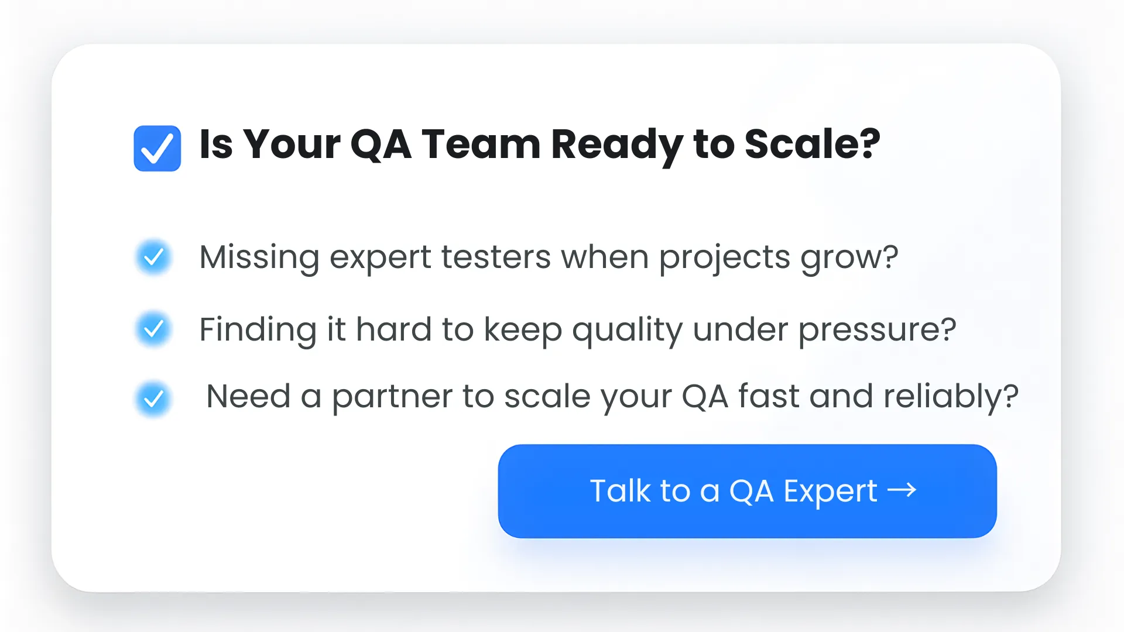The image size is (1124, 632).
Task: Click the checkmark beside quality under pressure line
Action: coord(153,329)
